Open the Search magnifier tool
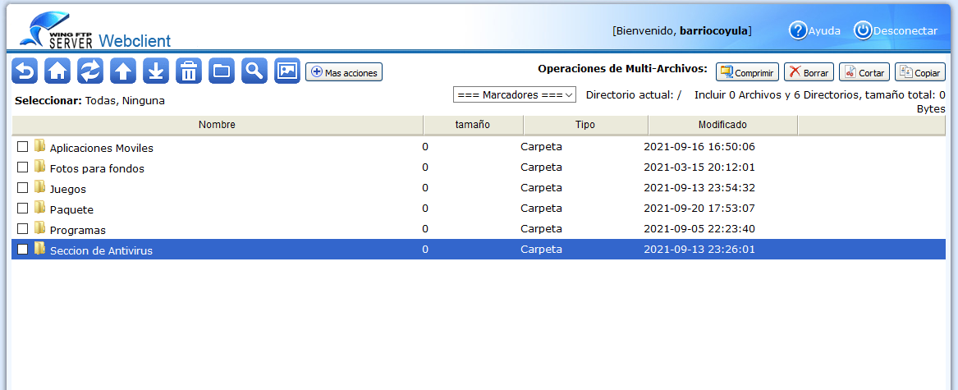 coord(254,71)
